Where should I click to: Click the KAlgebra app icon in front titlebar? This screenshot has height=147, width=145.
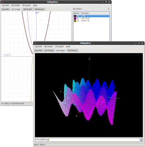[35, 43]
